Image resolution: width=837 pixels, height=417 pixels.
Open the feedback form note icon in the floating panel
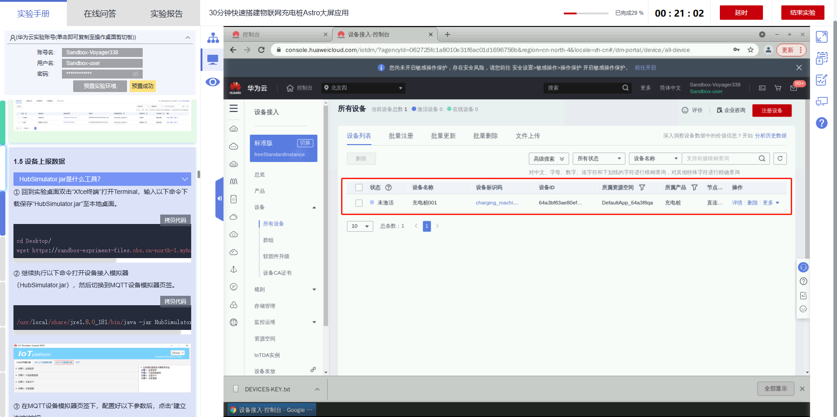pos(803,295)
